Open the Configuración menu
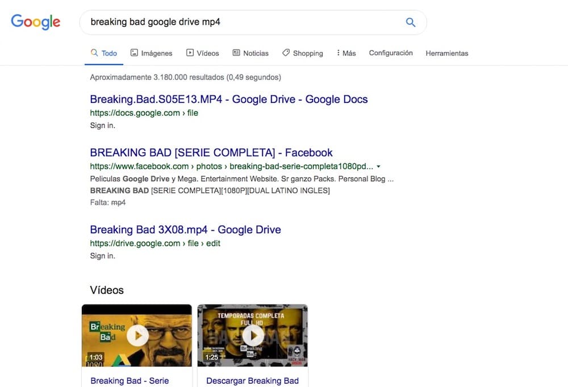 [x=391, y=53]
